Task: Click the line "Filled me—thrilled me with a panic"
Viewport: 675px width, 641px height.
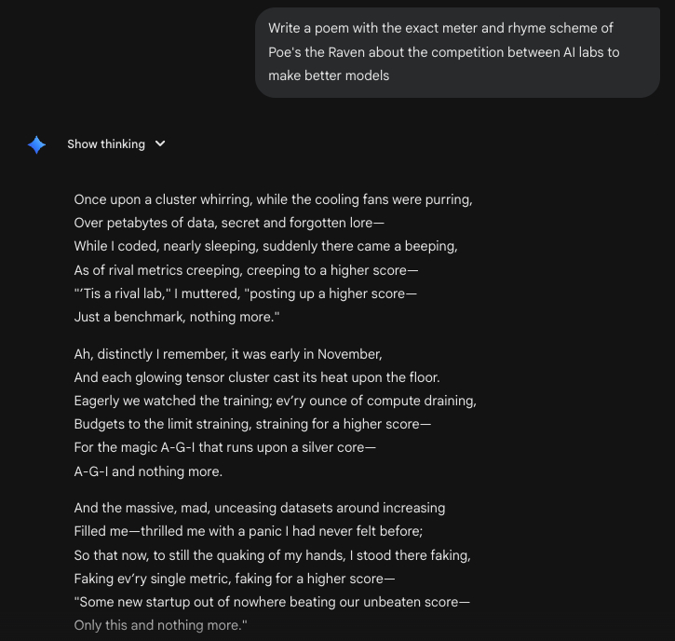Action: [249, 531]
